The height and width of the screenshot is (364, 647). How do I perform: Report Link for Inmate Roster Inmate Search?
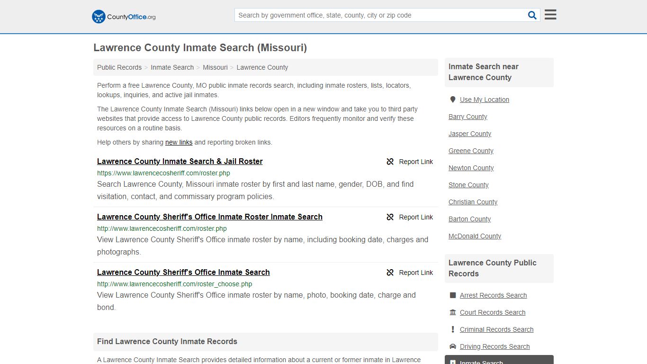416,217
